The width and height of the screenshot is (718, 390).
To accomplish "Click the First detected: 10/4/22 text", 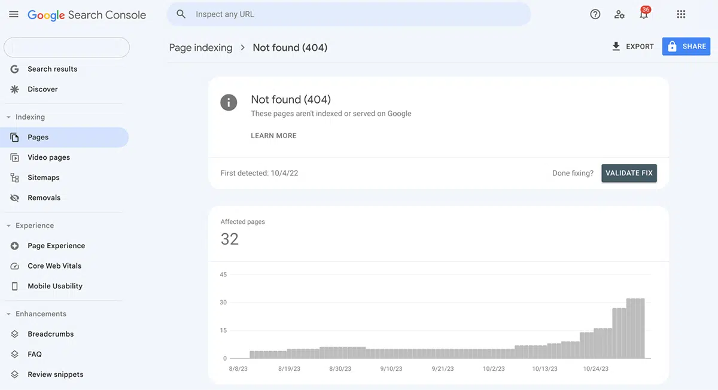I will [x=259, y=173].
